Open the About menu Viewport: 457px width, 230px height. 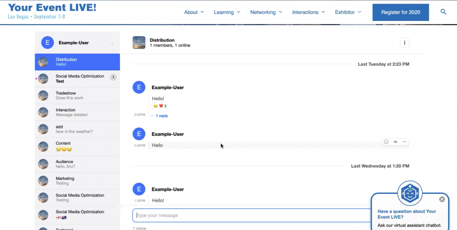pos(194,12)
